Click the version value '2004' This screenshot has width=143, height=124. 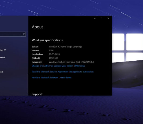pyautogui.click(x=51, y=50)
